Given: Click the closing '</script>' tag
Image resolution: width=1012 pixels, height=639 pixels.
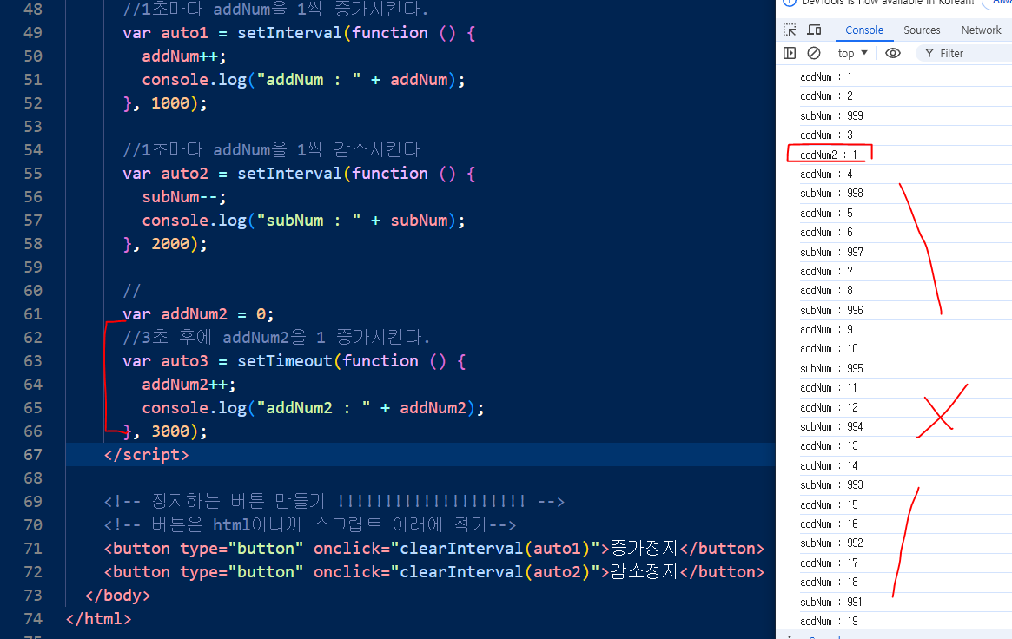Looking at the screenshot, I should 147,455.
